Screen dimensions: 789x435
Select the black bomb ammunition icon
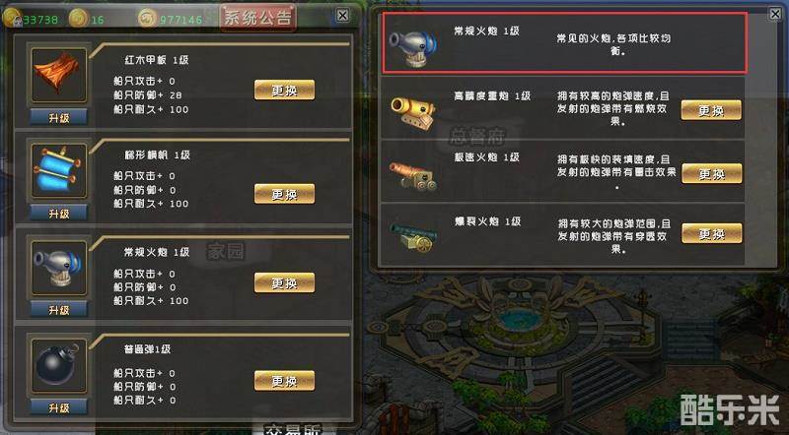pyautogui.click(x=58, y=365)
